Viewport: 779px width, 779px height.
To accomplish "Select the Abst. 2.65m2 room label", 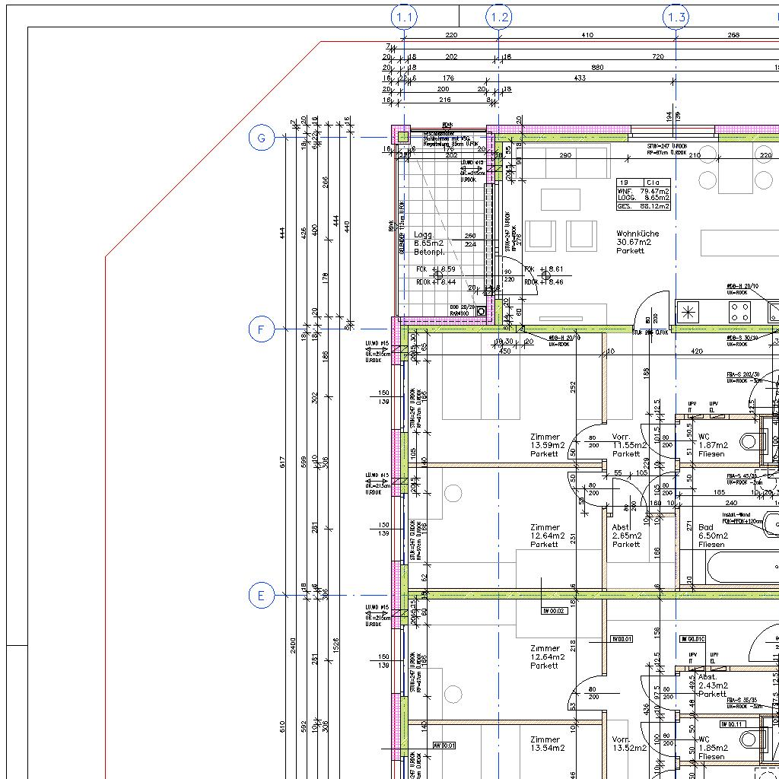I will click(x=627, y=536).
